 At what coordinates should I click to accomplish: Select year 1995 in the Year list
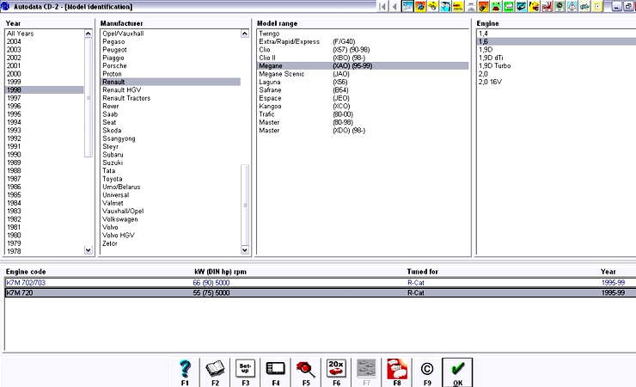tap(44, 114)
